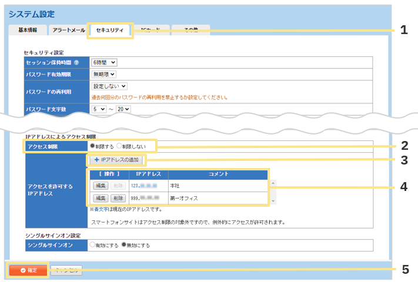Select the 無効にする radio for single sign-on
Viewport: 418px width, 282px height.
(123, 244)
